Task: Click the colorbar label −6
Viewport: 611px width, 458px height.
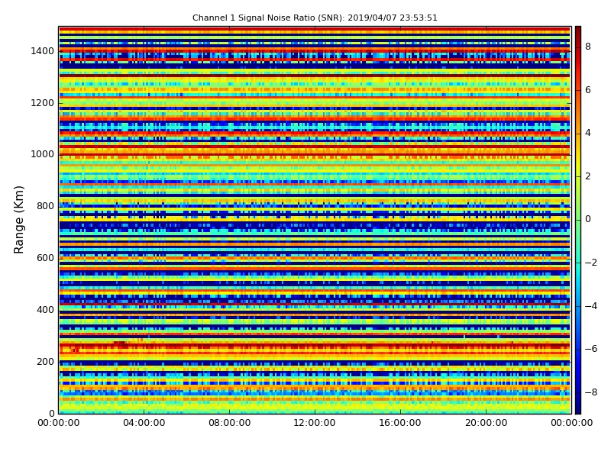Action: click(591, 349)
